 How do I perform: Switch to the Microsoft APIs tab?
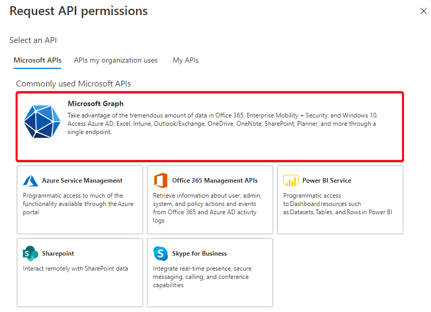click(37, 61)
